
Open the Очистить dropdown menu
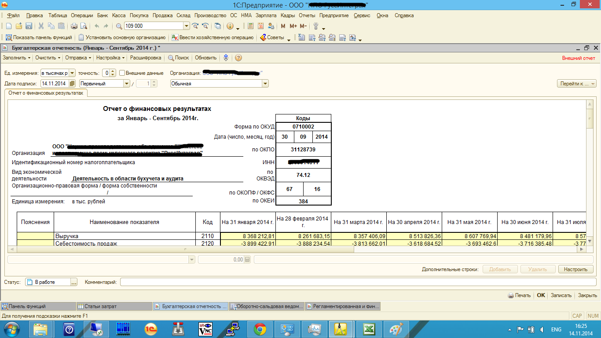tap(47, 58)
